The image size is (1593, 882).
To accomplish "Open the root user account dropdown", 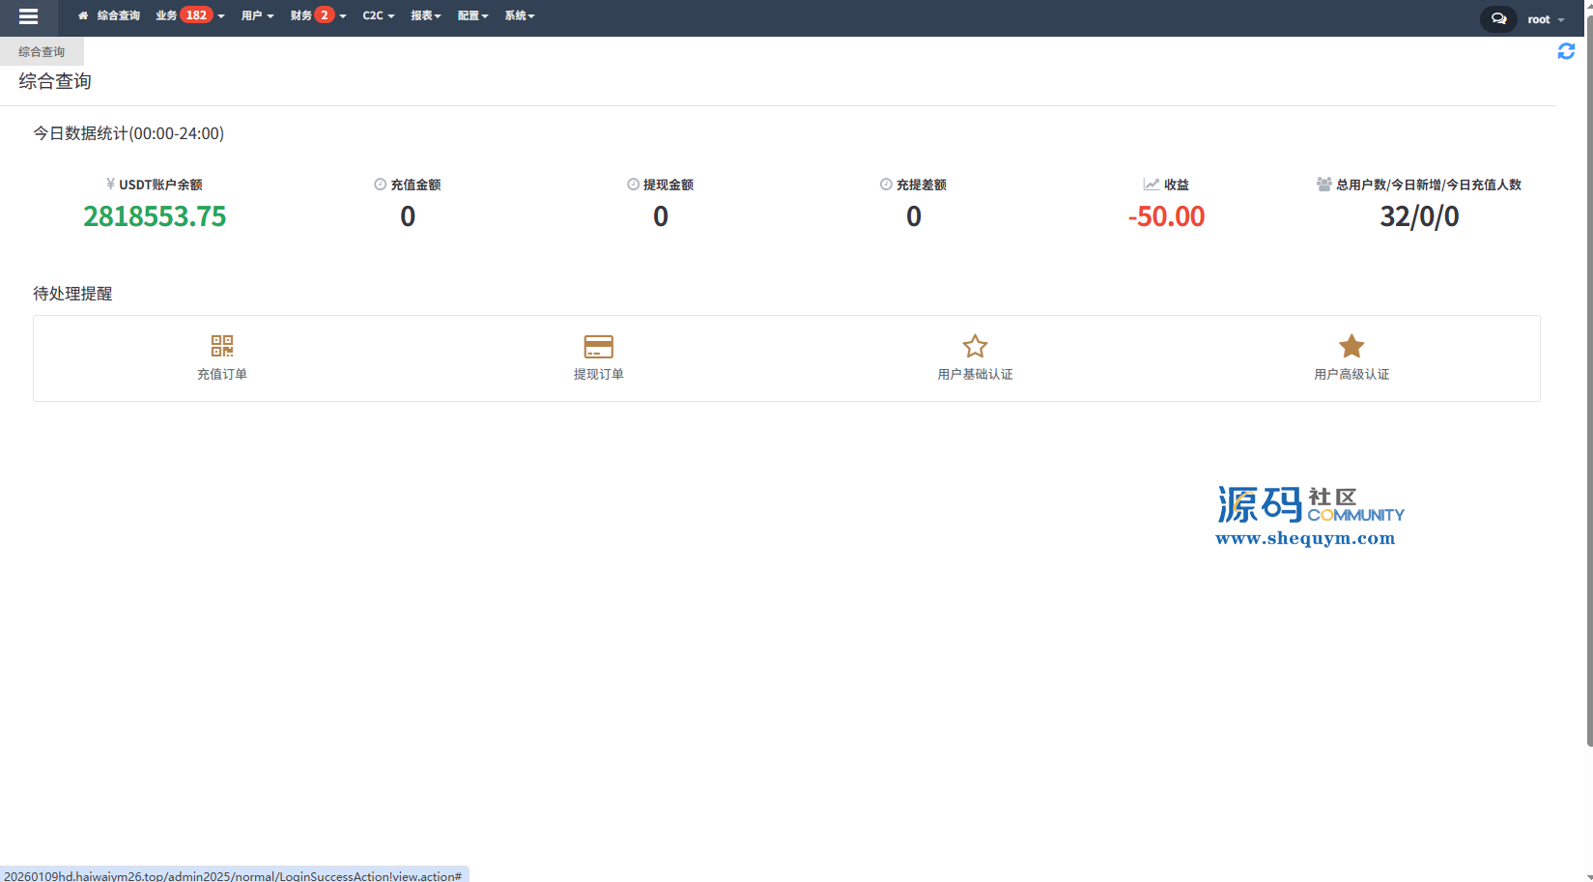I will 1545,19.
